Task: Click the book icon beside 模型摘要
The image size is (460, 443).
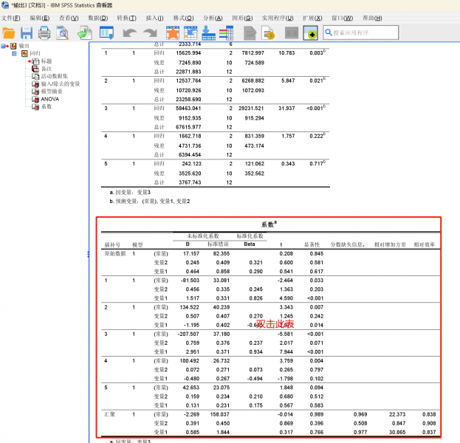Action: [35, 92]
